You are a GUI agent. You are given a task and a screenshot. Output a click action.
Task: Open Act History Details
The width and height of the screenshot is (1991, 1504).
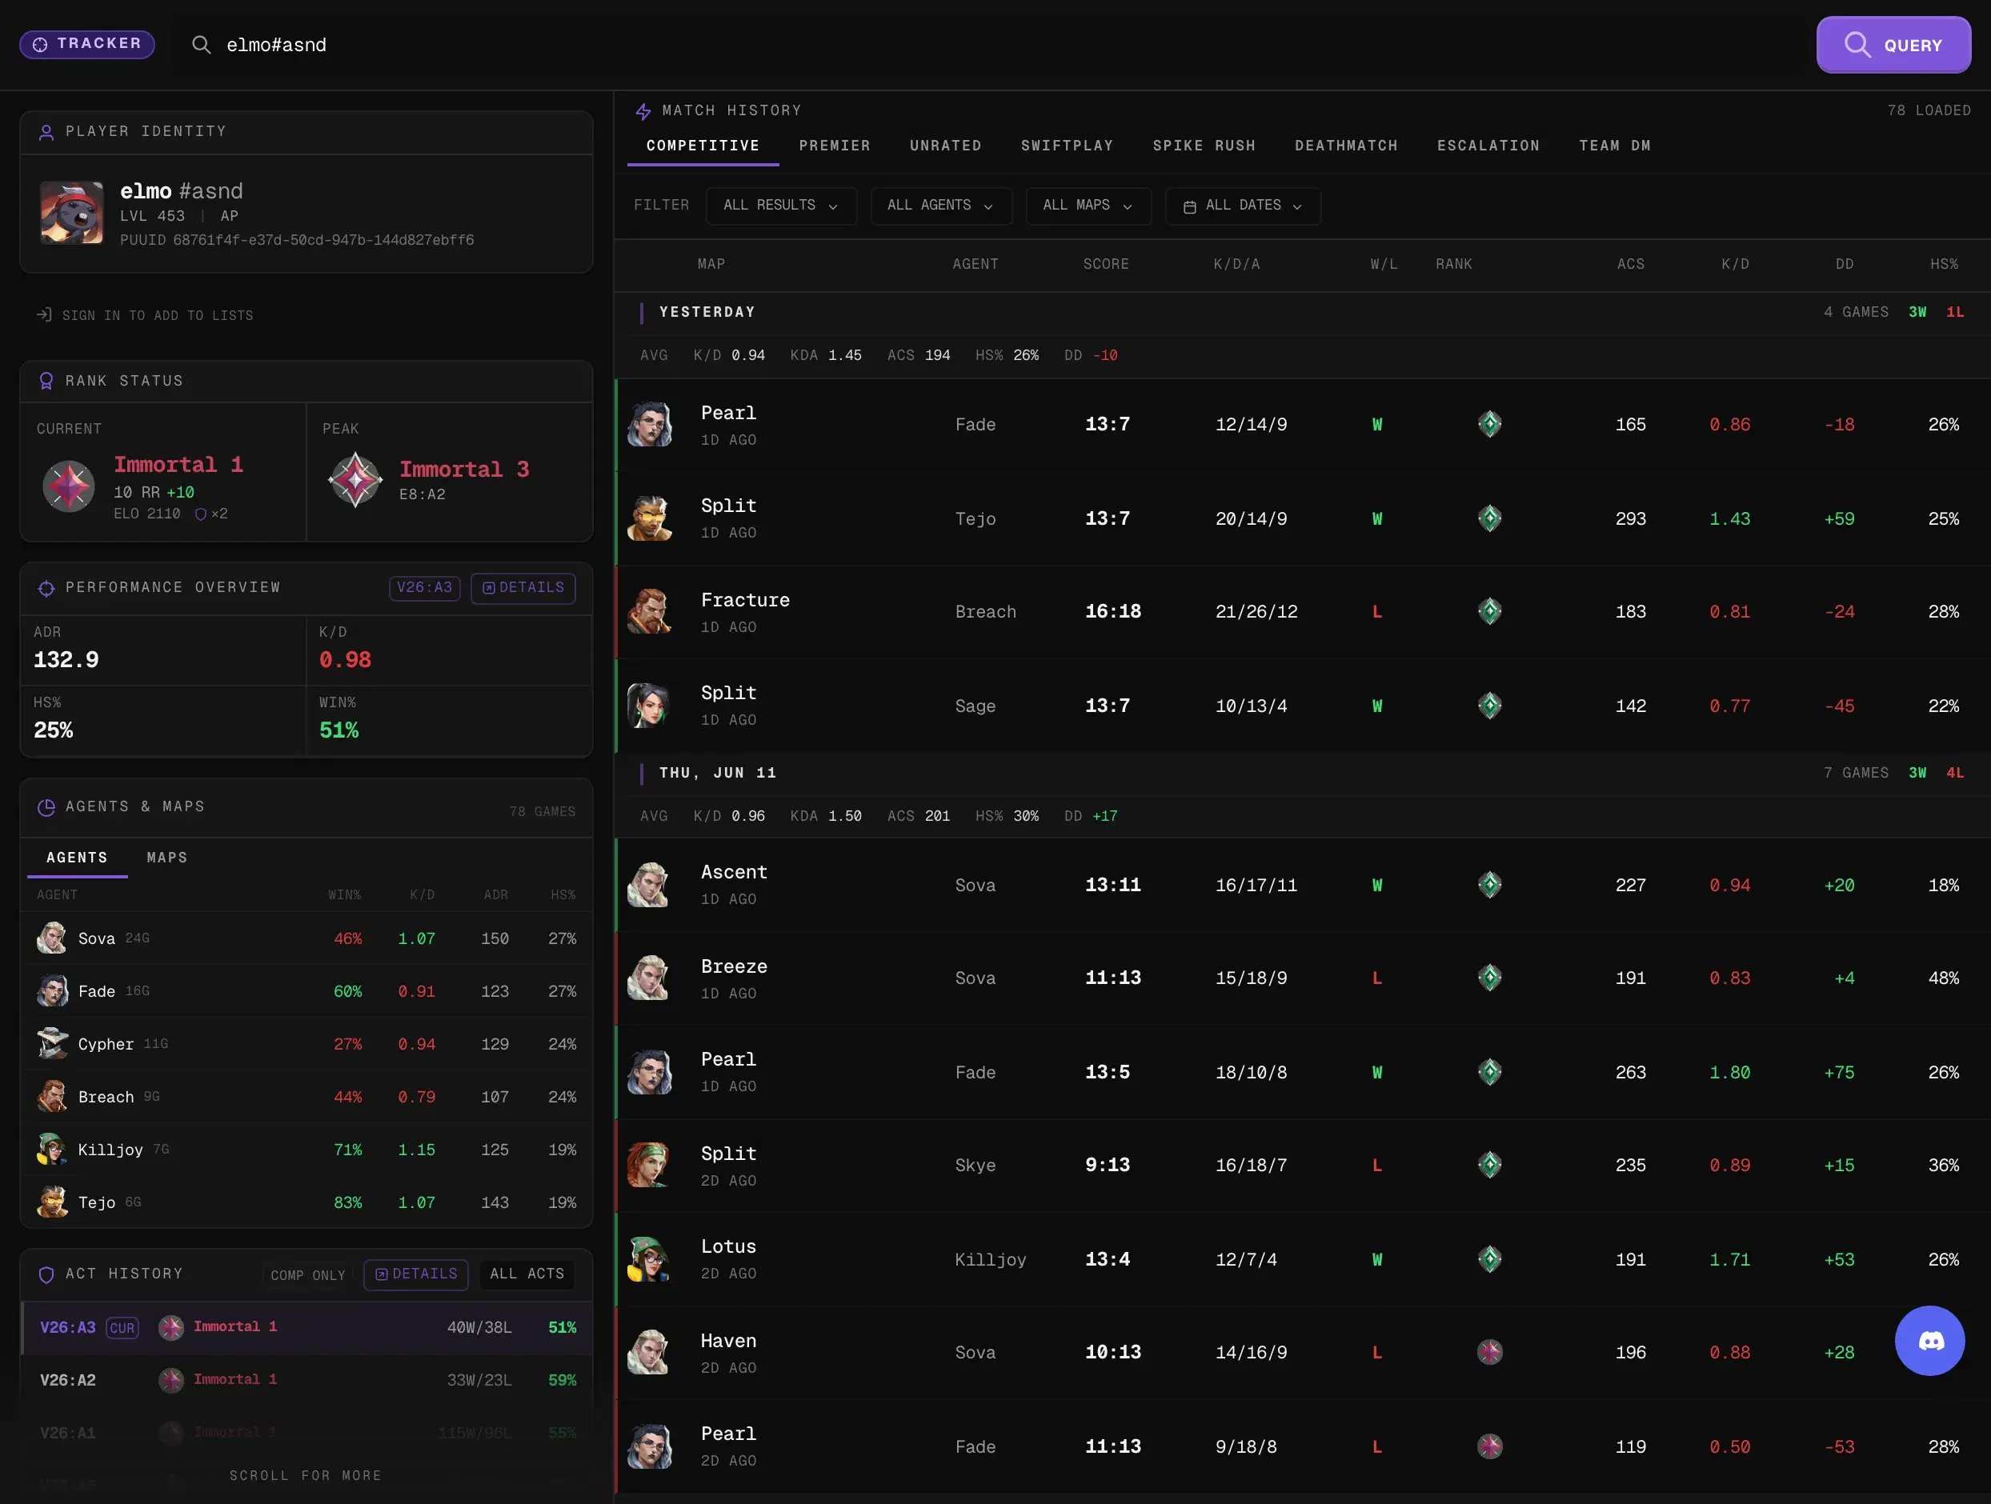click(x=416, y=1274)
